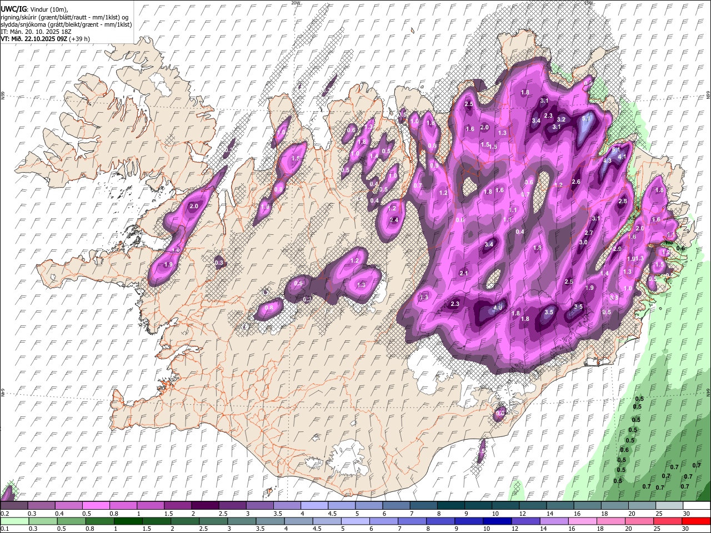Pick the snow legend swatch between 1 and 1.5
This screenshot has height=533, width=711.
[151, 506]
